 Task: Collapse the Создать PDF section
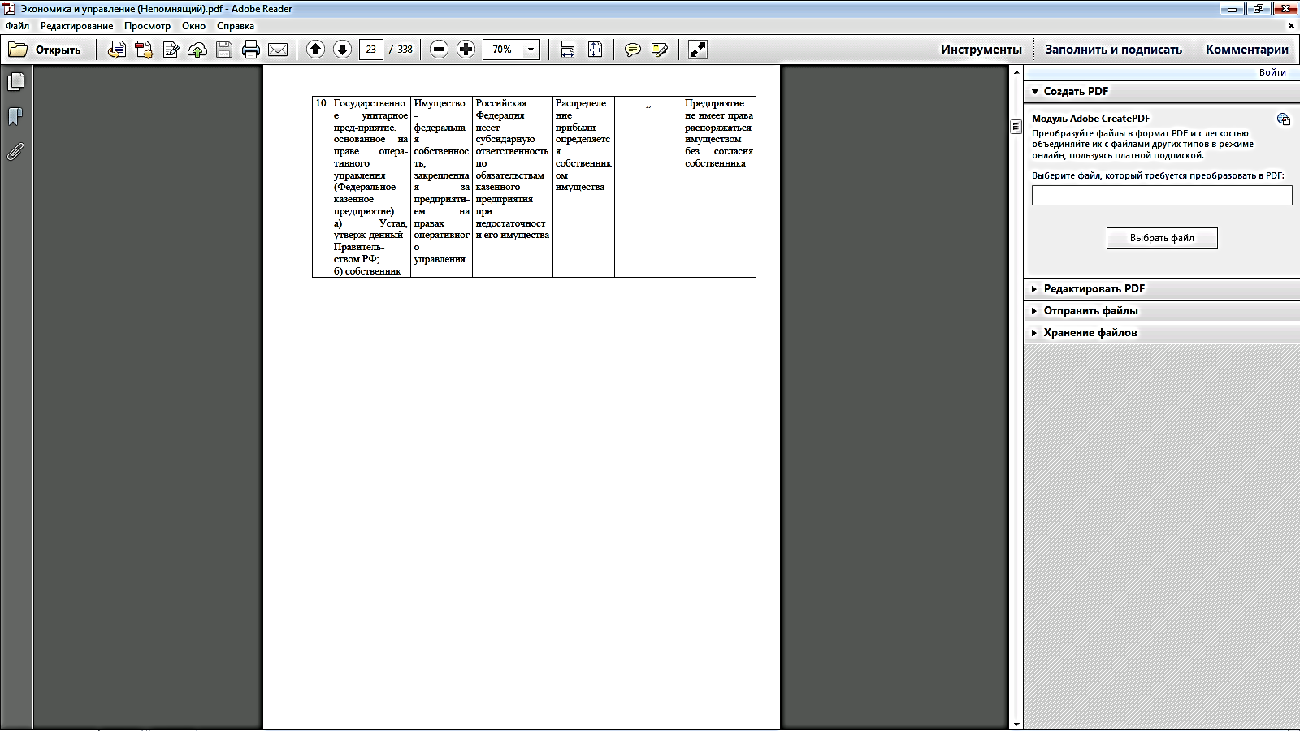click(x=1161, y=92)
